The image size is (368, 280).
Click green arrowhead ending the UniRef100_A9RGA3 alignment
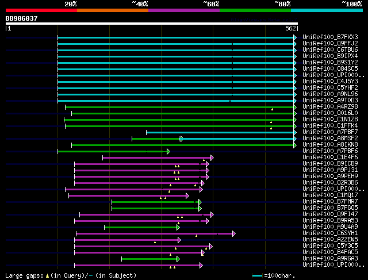(178, 259)
